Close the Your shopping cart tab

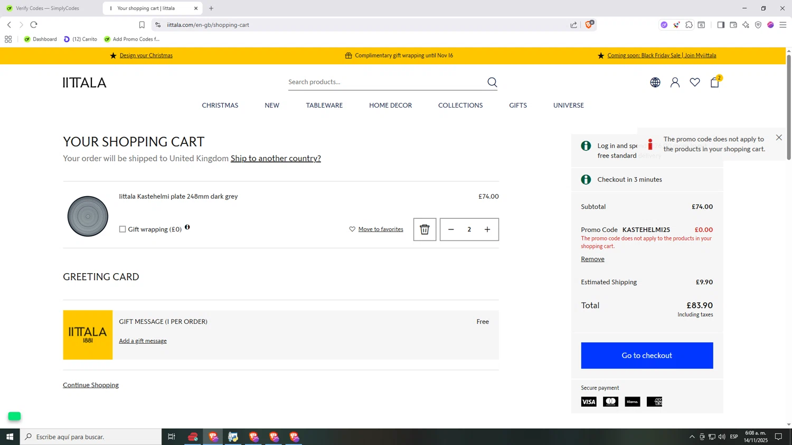[196, 8]
